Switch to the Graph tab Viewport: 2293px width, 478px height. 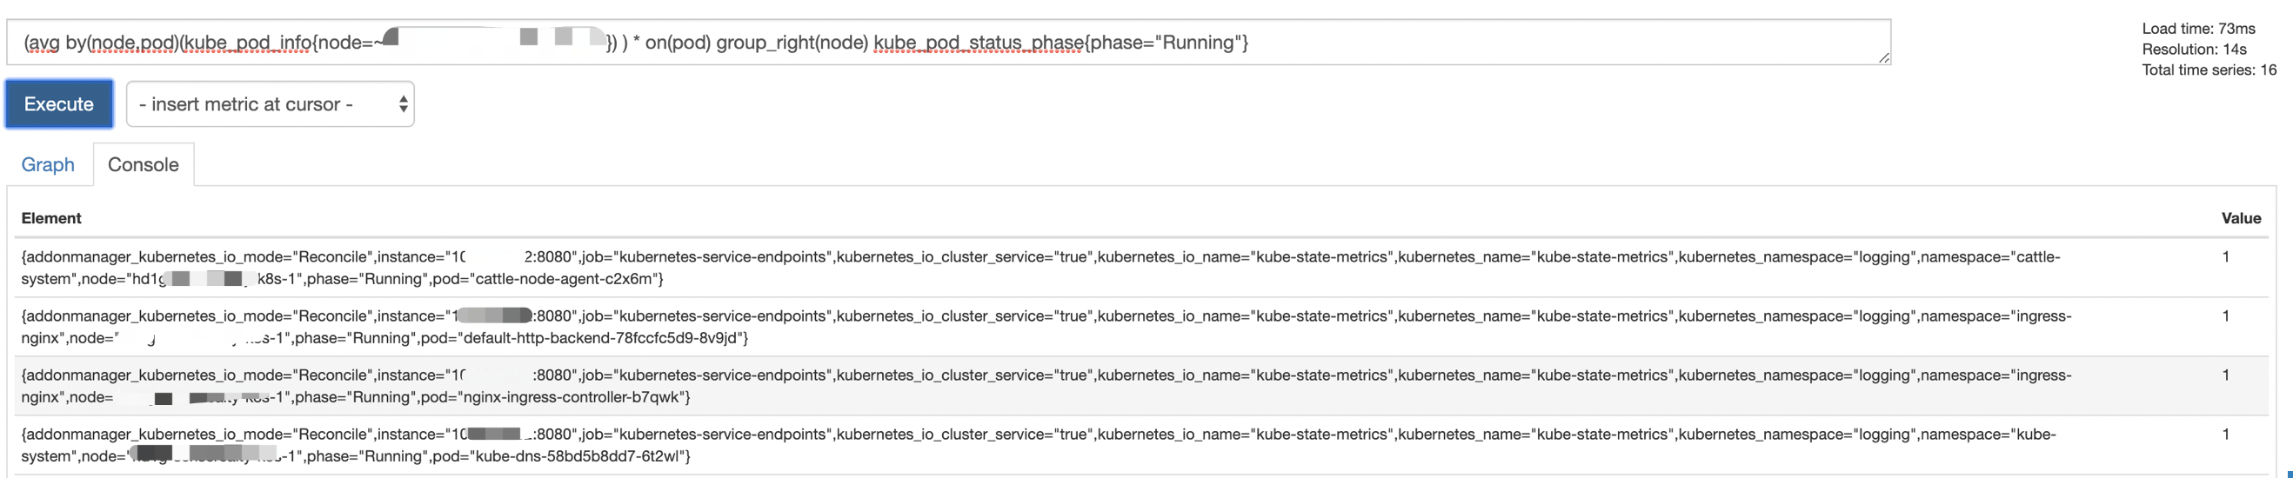[48, 164]
